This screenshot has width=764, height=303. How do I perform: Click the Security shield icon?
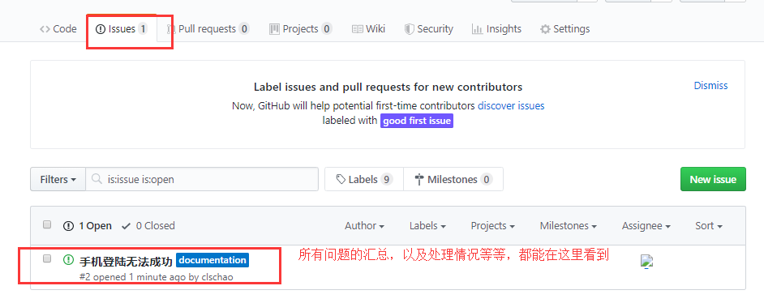410,29
